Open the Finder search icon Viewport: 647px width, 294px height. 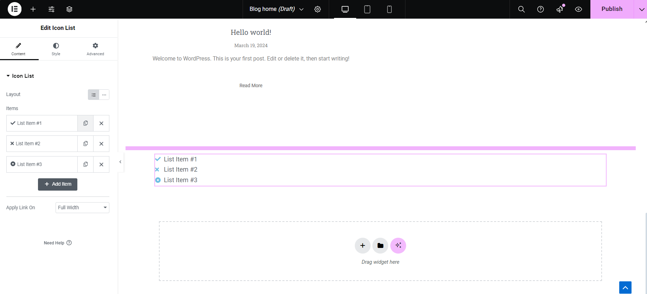521,9
